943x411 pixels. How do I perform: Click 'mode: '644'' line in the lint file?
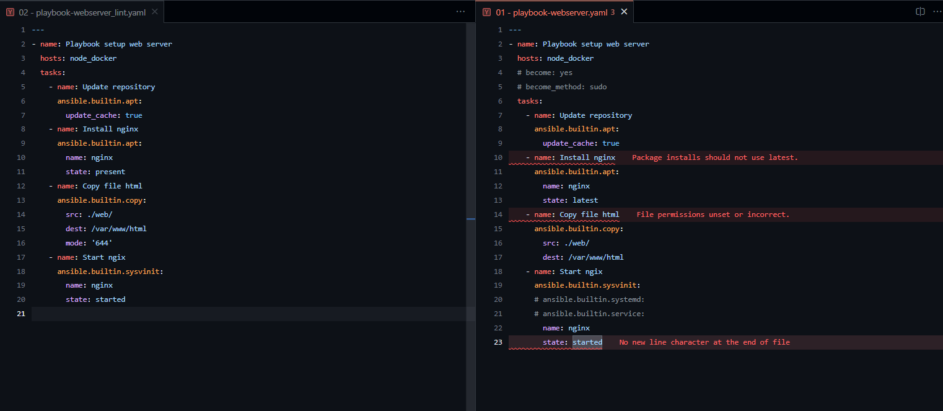89,243
